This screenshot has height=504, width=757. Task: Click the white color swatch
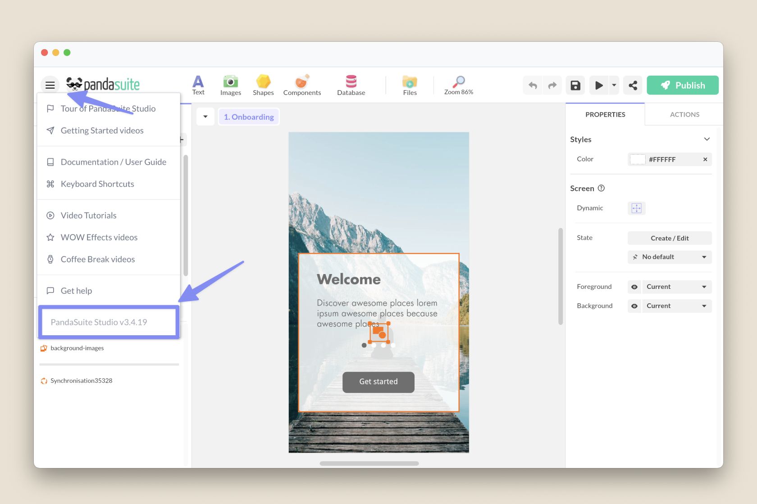638,159
